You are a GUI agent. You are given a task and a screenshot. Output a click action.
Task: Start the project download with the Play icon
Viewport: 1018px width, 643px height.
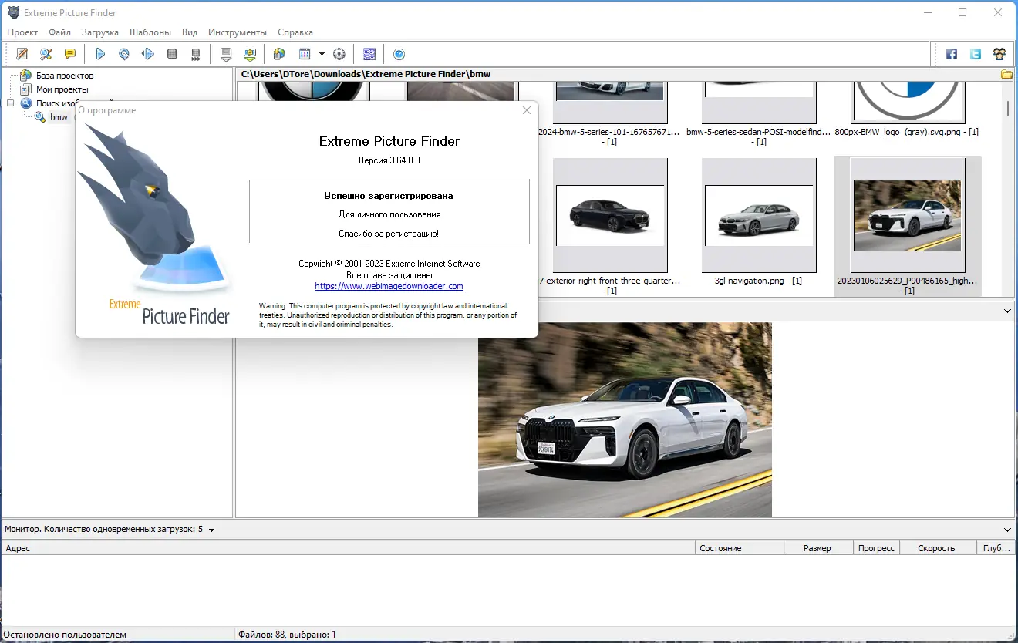[100, 53]
